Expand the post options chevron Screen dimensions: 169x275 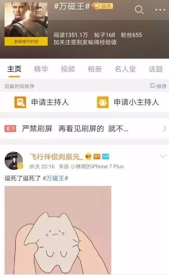163,156
